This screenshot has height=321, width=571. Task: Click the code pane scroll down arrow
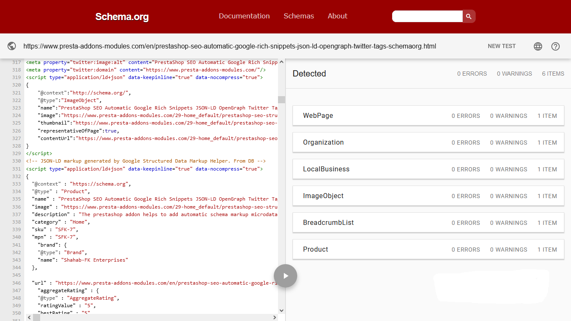[281, 310]
